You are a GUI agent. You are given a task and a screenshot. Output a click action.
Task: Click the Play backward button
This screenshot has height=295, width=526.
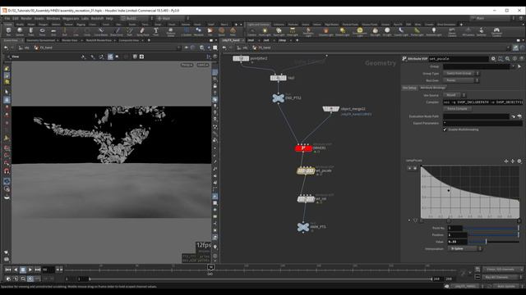[16, 270]
